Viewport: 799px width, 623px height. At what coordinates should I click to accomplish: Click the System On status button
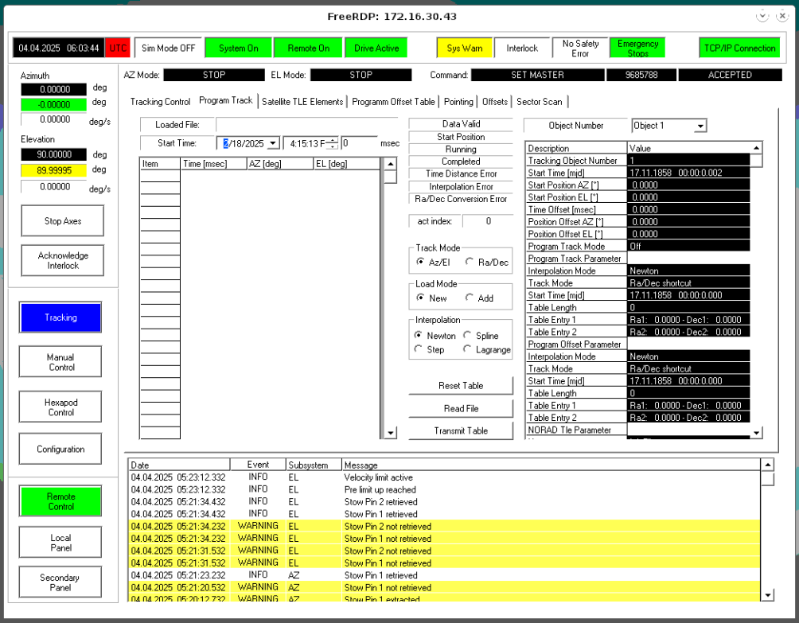point(239,48)
